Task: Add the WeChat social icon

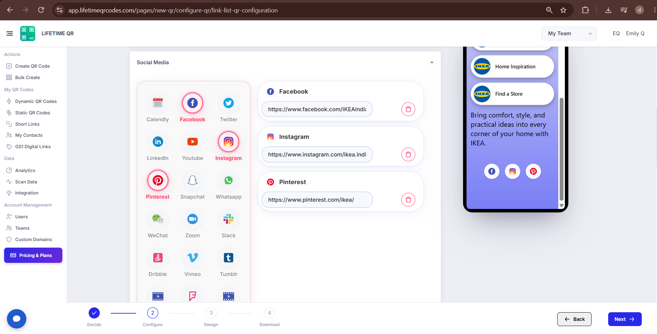Action: click(x=158, y=219)
